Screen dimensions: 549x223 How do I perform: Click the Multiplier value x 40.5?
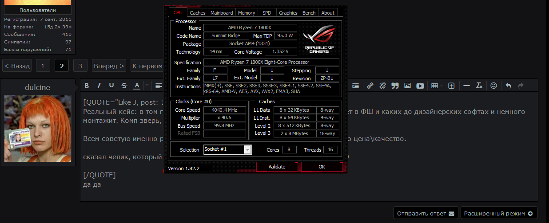225,118
